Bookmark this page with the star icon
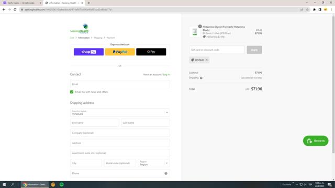Screen dimensions: 335x188 pyautogui.click(x=307, y=9)
